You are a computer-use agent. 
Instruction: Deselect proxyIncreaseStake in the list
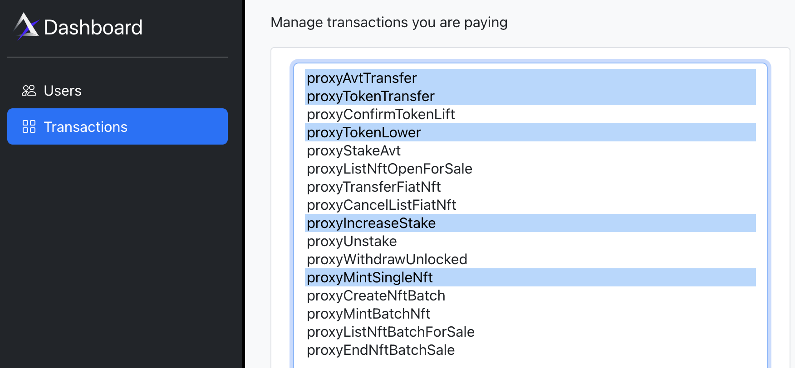tap(371, 223)
